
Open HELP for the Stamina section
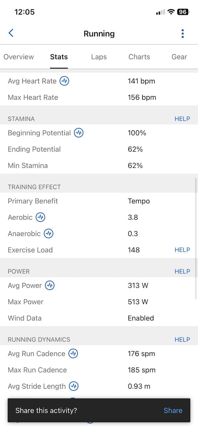coord(182,119)
